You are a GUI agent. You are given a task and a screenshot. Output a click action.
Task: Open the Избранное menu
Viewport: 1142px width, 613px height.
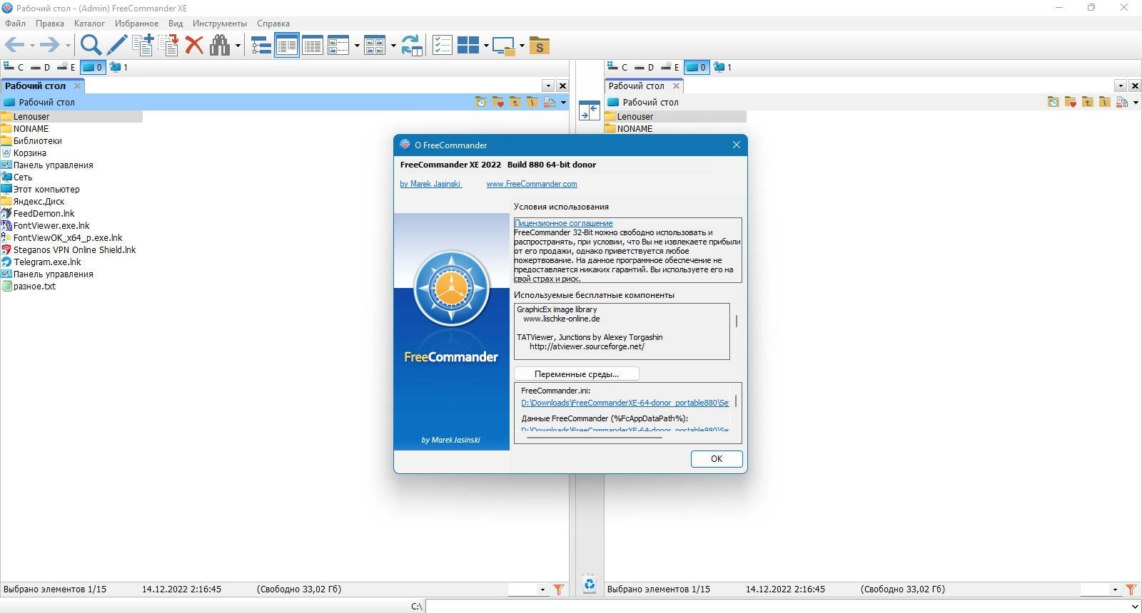click(x=136, y=24)
